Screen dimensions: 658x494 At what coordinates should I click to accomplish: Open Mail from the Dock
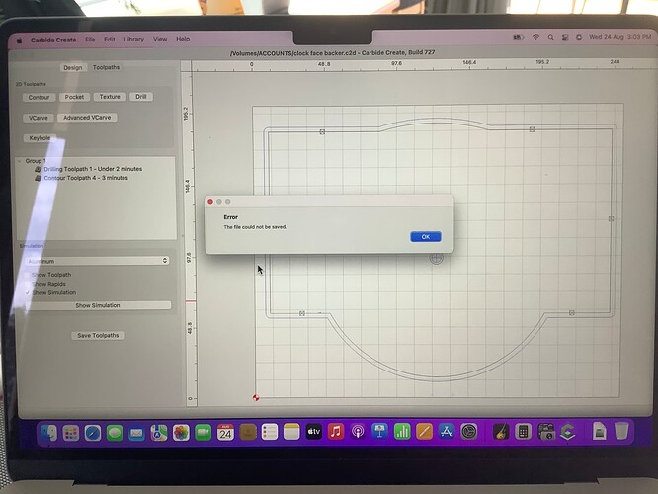(136, 433)
